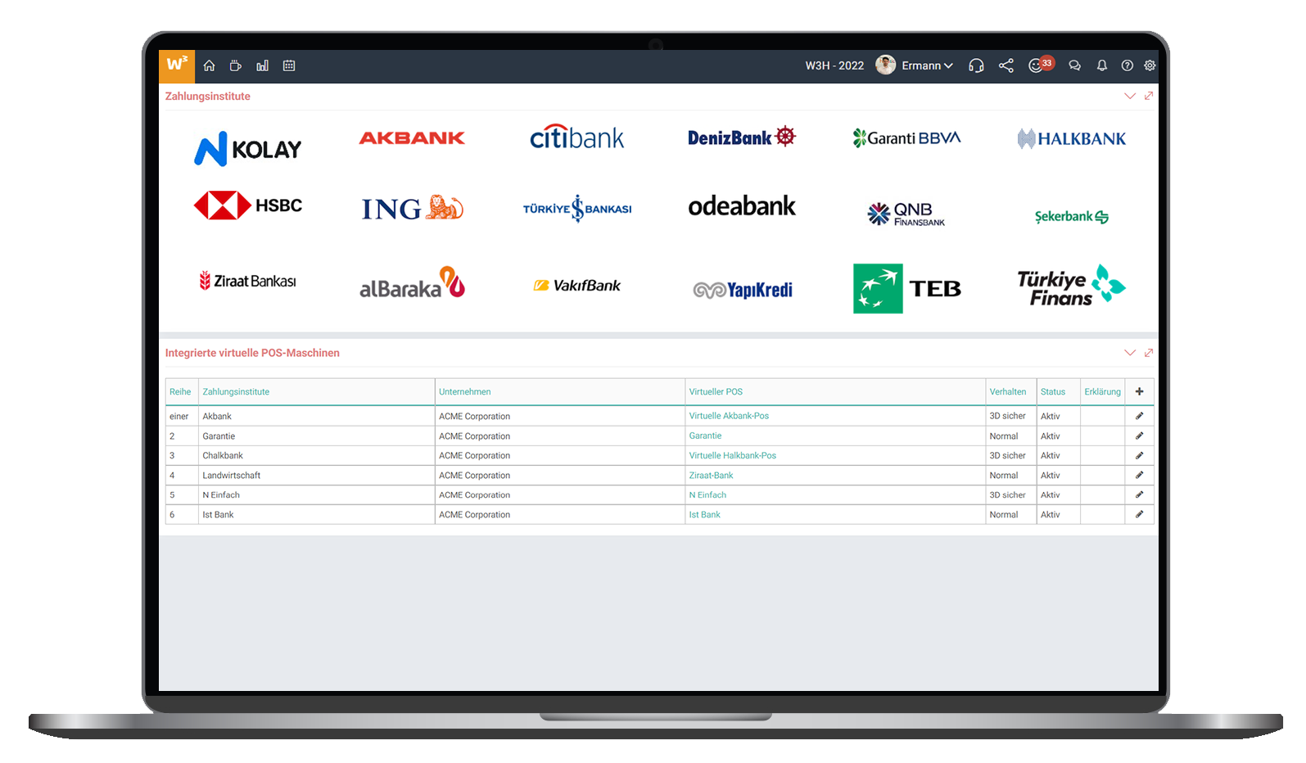Edit the Chalkbank row with pencil icon
This screenshot has width=1306, height=763.
[1139, 455]
